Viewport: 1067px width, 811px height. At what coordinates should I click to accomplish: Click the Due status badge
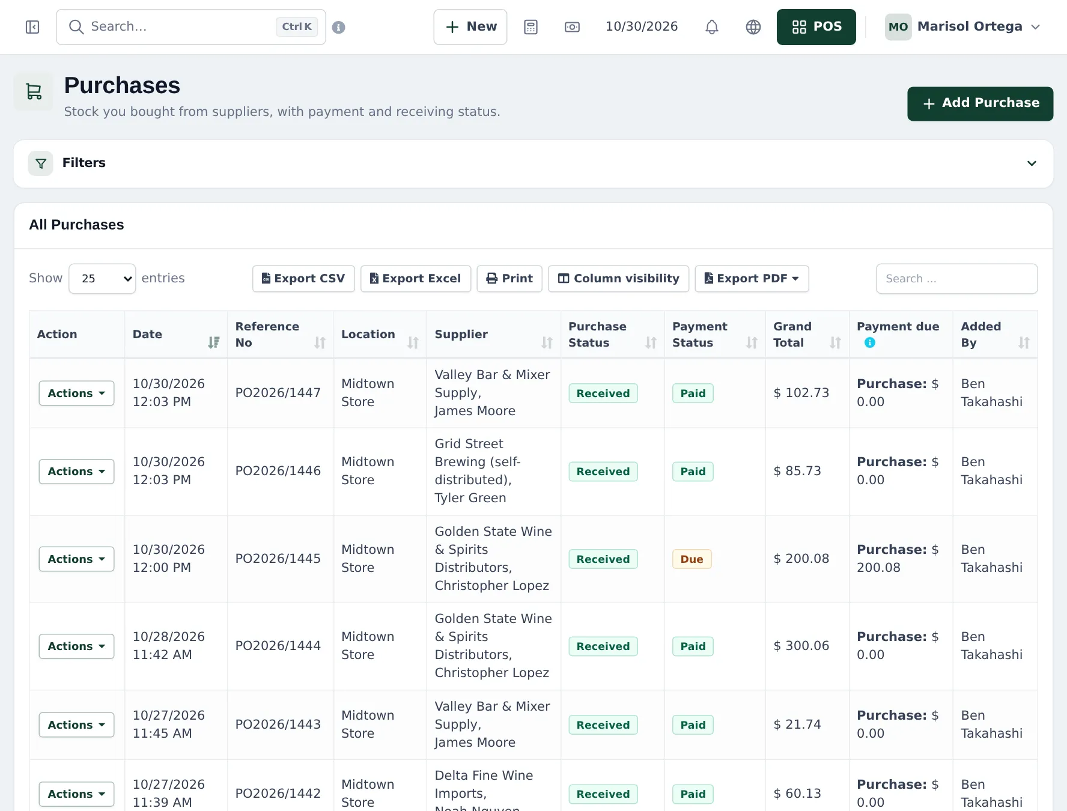(x=692, y=559)
